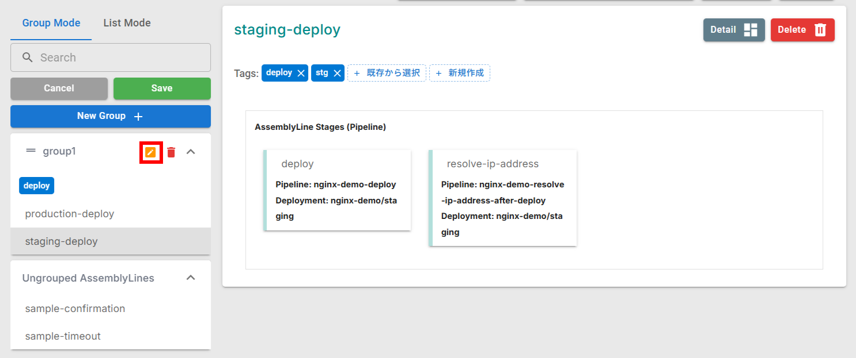Collapse the group1 section
Viewport: 856px width, 358px height.
coord(191,151)
